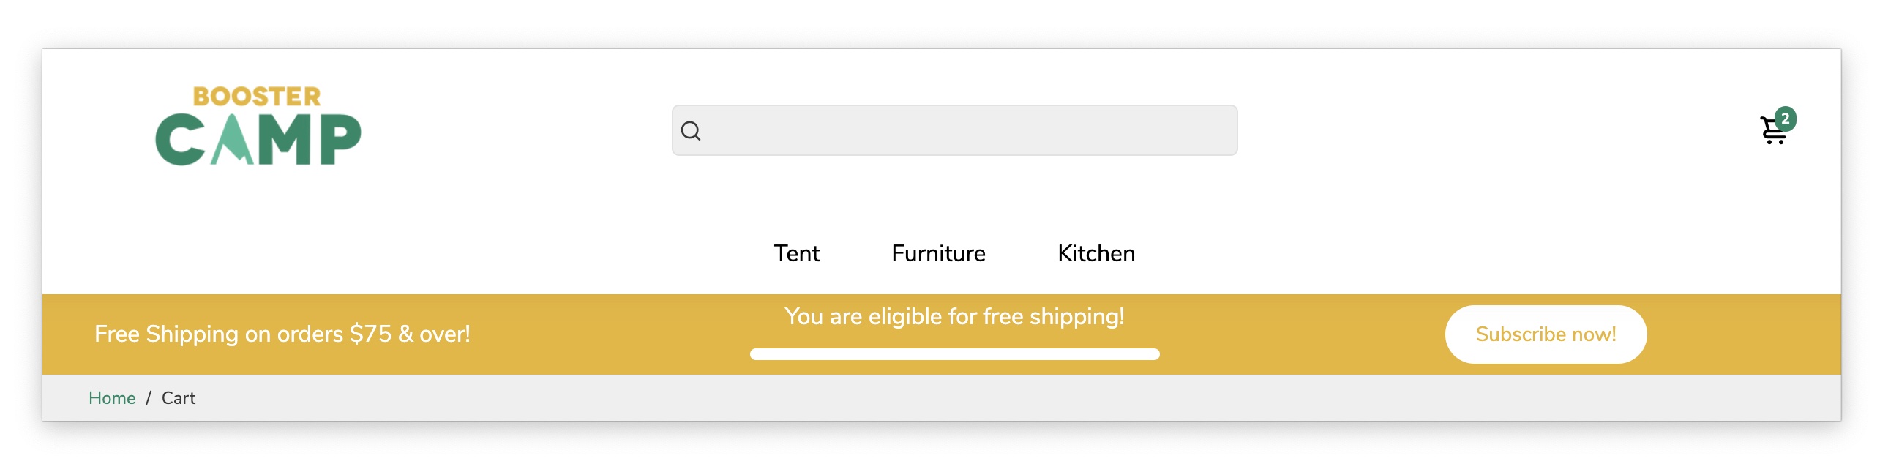Go to the Kitchen category
1888x464 pixels.
(1095, 254)
